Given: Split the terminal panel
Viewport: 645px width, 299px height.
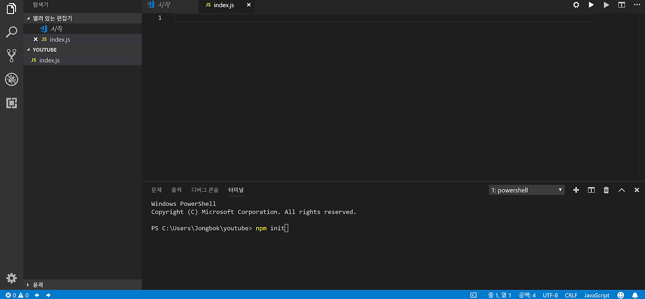Looking at the screenshot, I should [x=591, y=190].
